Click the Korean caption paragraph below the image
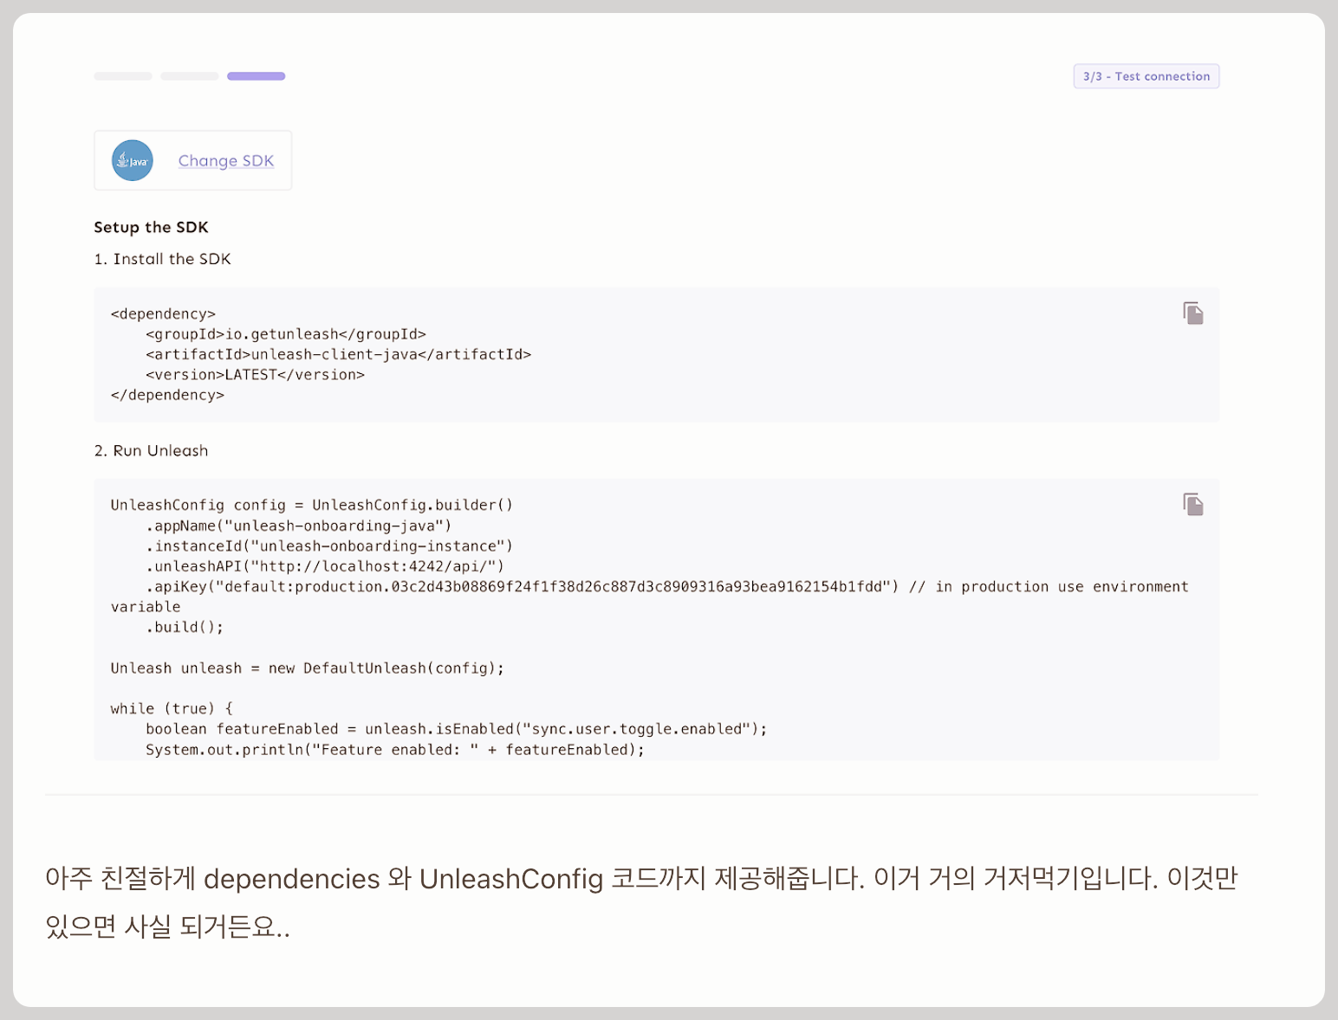 pos(641,902)
